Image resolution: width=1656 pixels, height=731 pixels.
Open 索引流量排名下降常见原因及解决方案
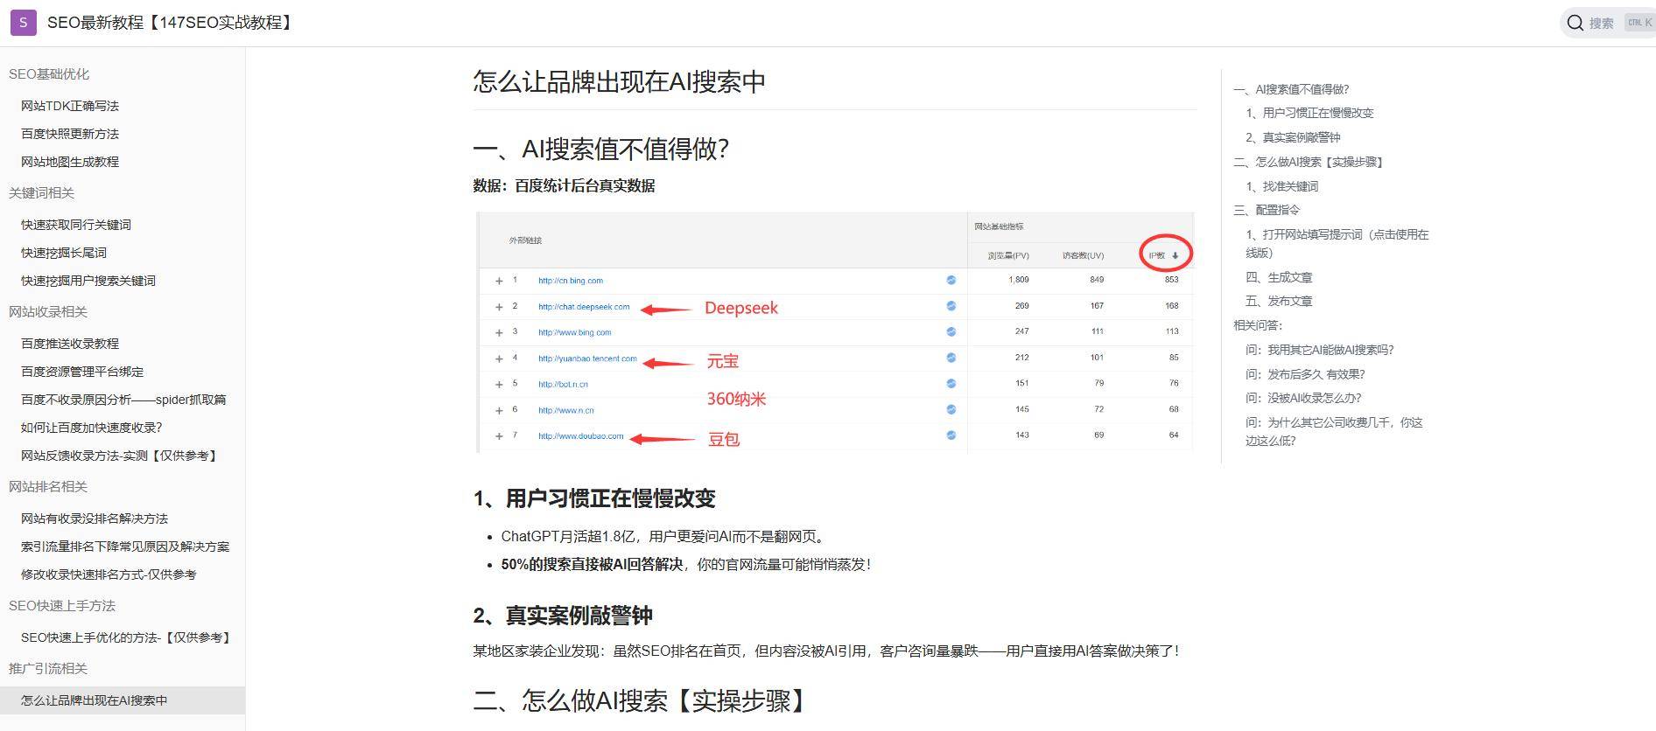[x=125, y=547]
